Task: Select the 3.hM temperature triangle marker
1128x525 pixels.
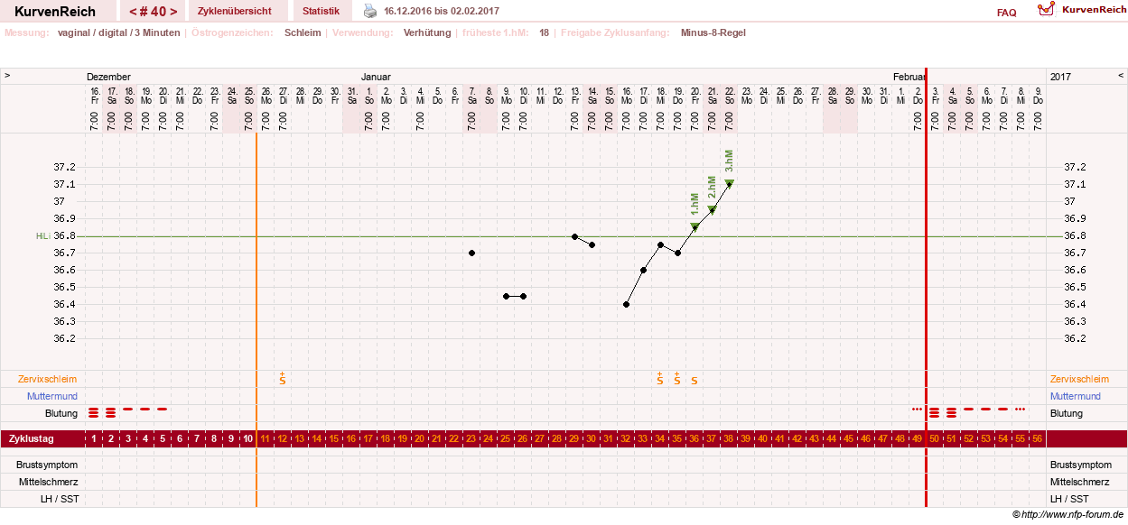Action: (x=729, y=183)
